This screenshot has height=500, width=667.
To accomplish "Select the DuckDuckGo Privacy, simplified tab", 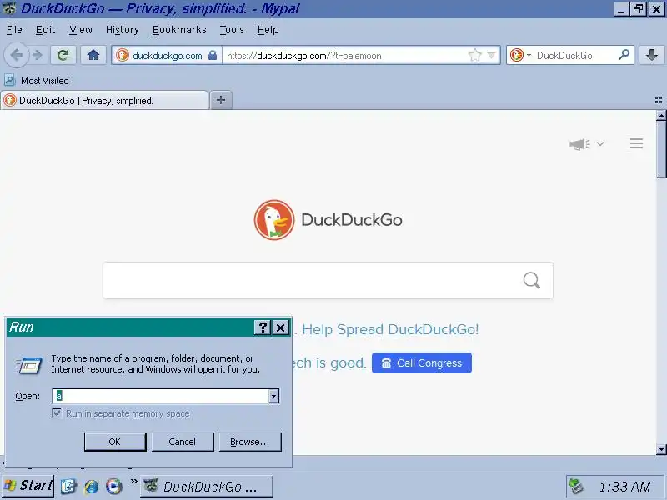I will point(105,100).
